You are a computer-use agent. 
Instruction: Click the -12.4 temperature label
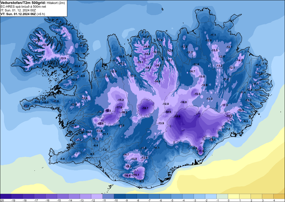point(221,57)
